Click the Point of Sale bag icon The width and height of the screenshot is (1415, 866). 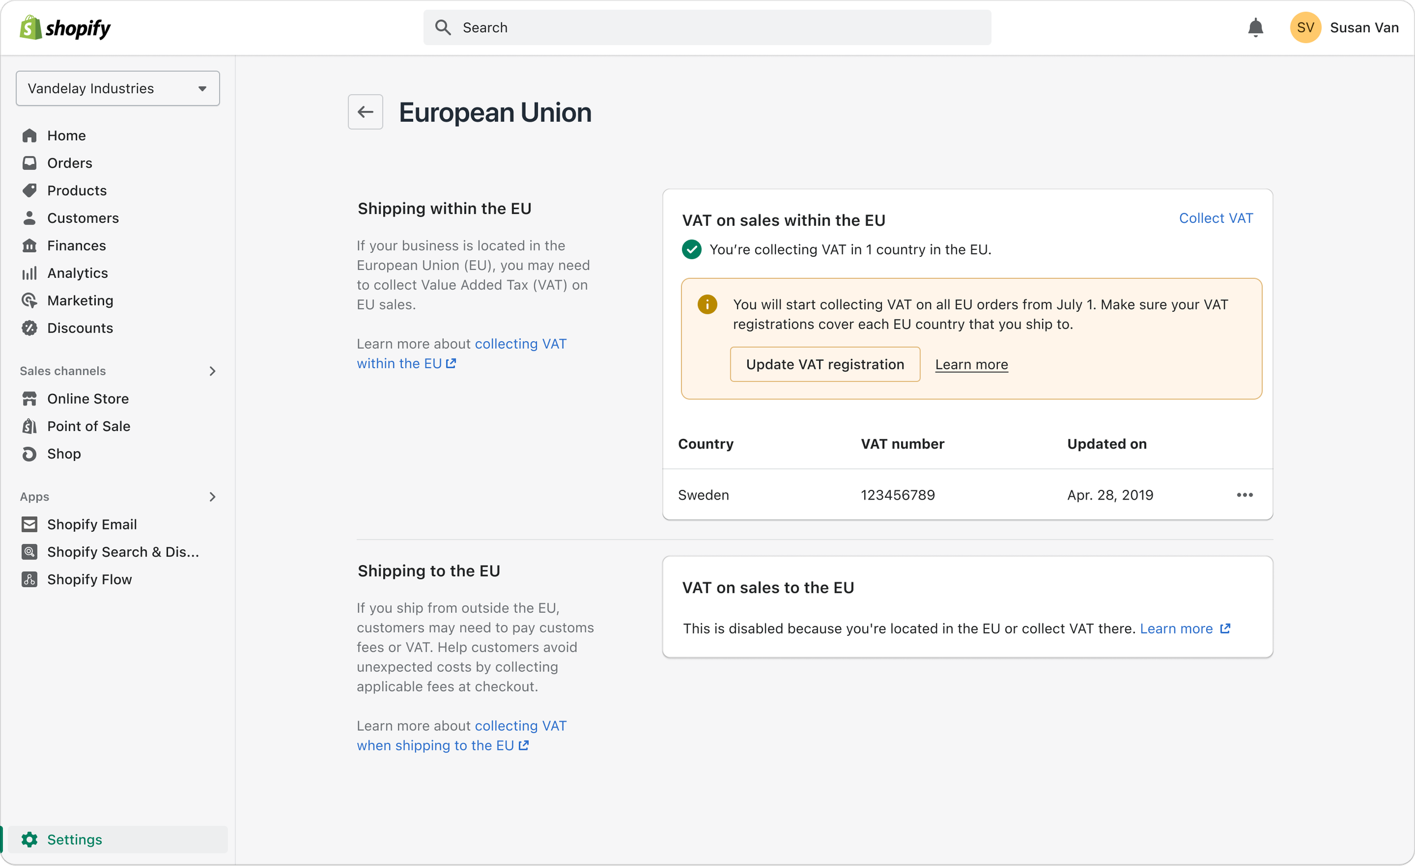29,426
